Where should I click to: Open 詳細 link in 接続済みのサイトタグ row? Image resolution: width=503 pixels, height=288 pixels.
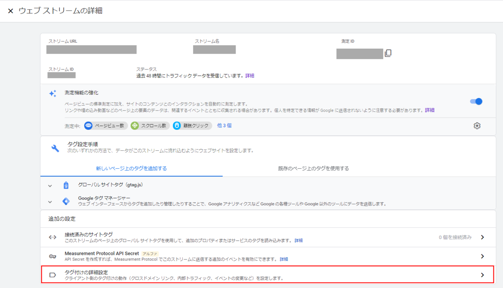point(298,241)
